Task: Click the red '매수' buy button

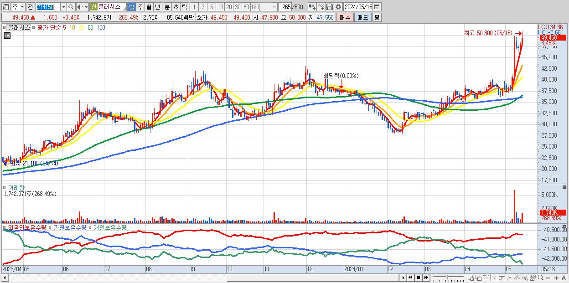Action: 345,17
